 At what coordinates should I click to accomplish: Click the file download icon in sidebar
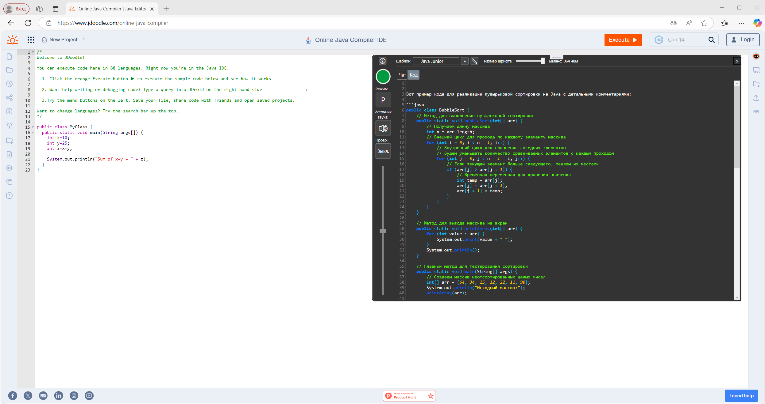tap(10, 154)
